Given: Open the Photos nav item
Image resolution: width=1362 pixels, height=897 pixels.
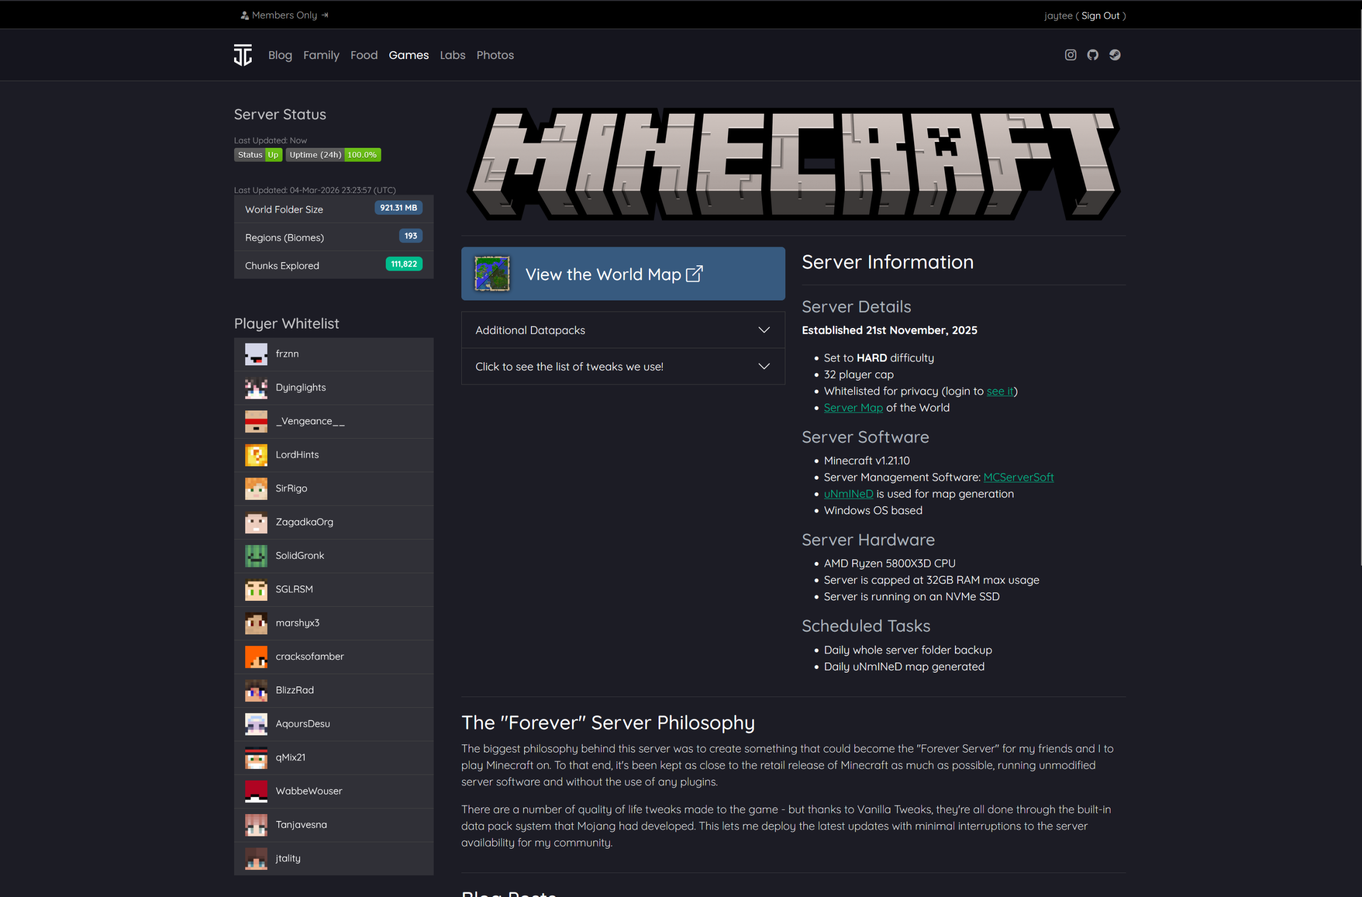Looking at the screenshot, I should tap(495, 55).
